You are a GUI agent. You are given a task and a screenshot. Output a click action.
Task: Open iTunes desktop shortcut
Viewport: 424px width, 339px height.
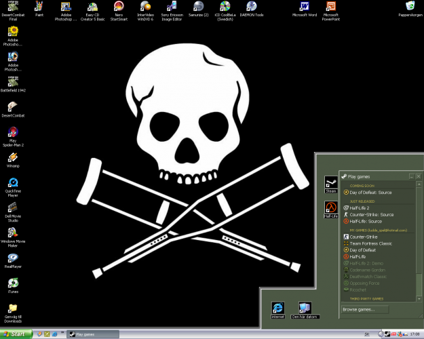click(13, 283)
